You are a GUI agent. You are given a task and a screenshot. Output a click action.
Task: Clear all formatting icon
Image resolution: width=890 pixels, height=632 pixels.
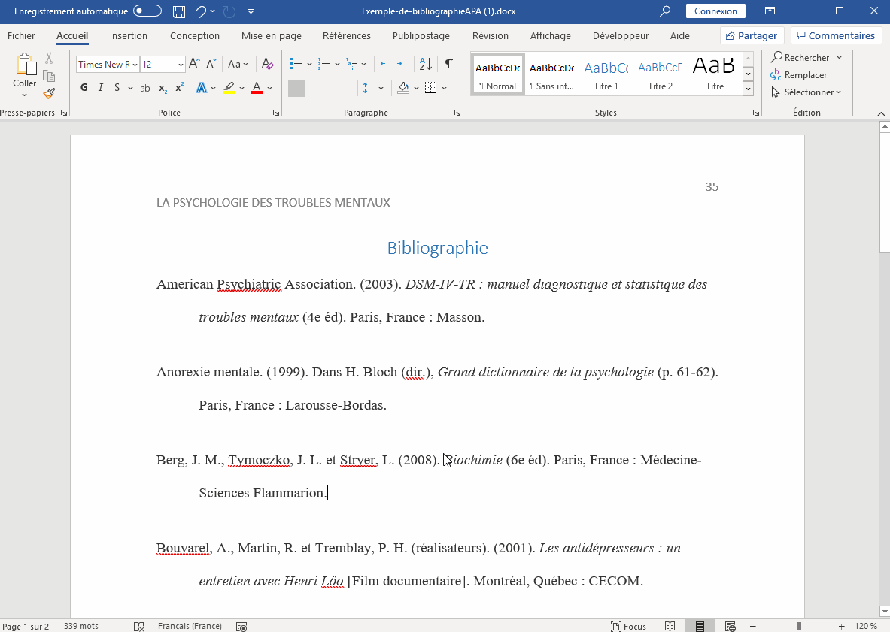[x=267, y=64]
